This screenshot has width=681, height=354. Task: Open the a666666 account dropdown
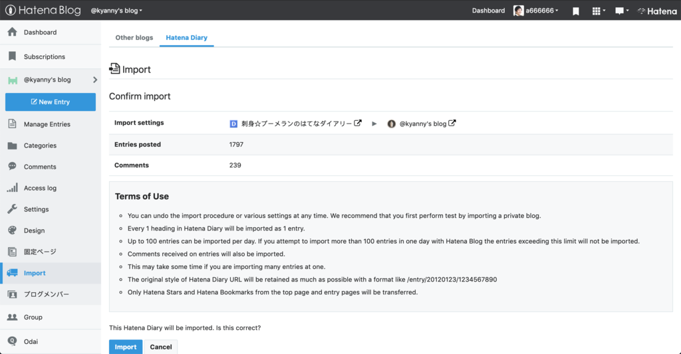click(x=536, y=11)
